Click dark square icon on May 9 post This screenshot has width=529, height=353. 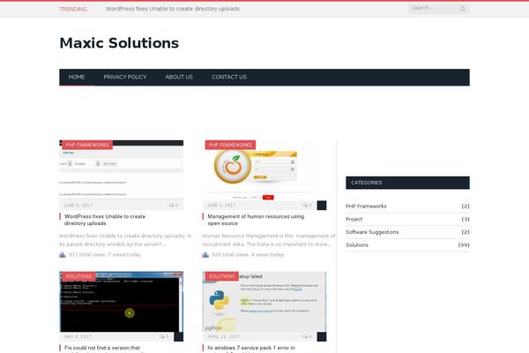coord(179,337)
